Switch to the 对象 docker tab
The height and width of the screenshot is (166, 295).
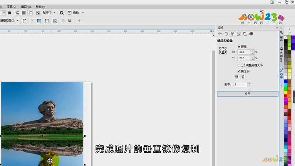click(x=281, y=54)
